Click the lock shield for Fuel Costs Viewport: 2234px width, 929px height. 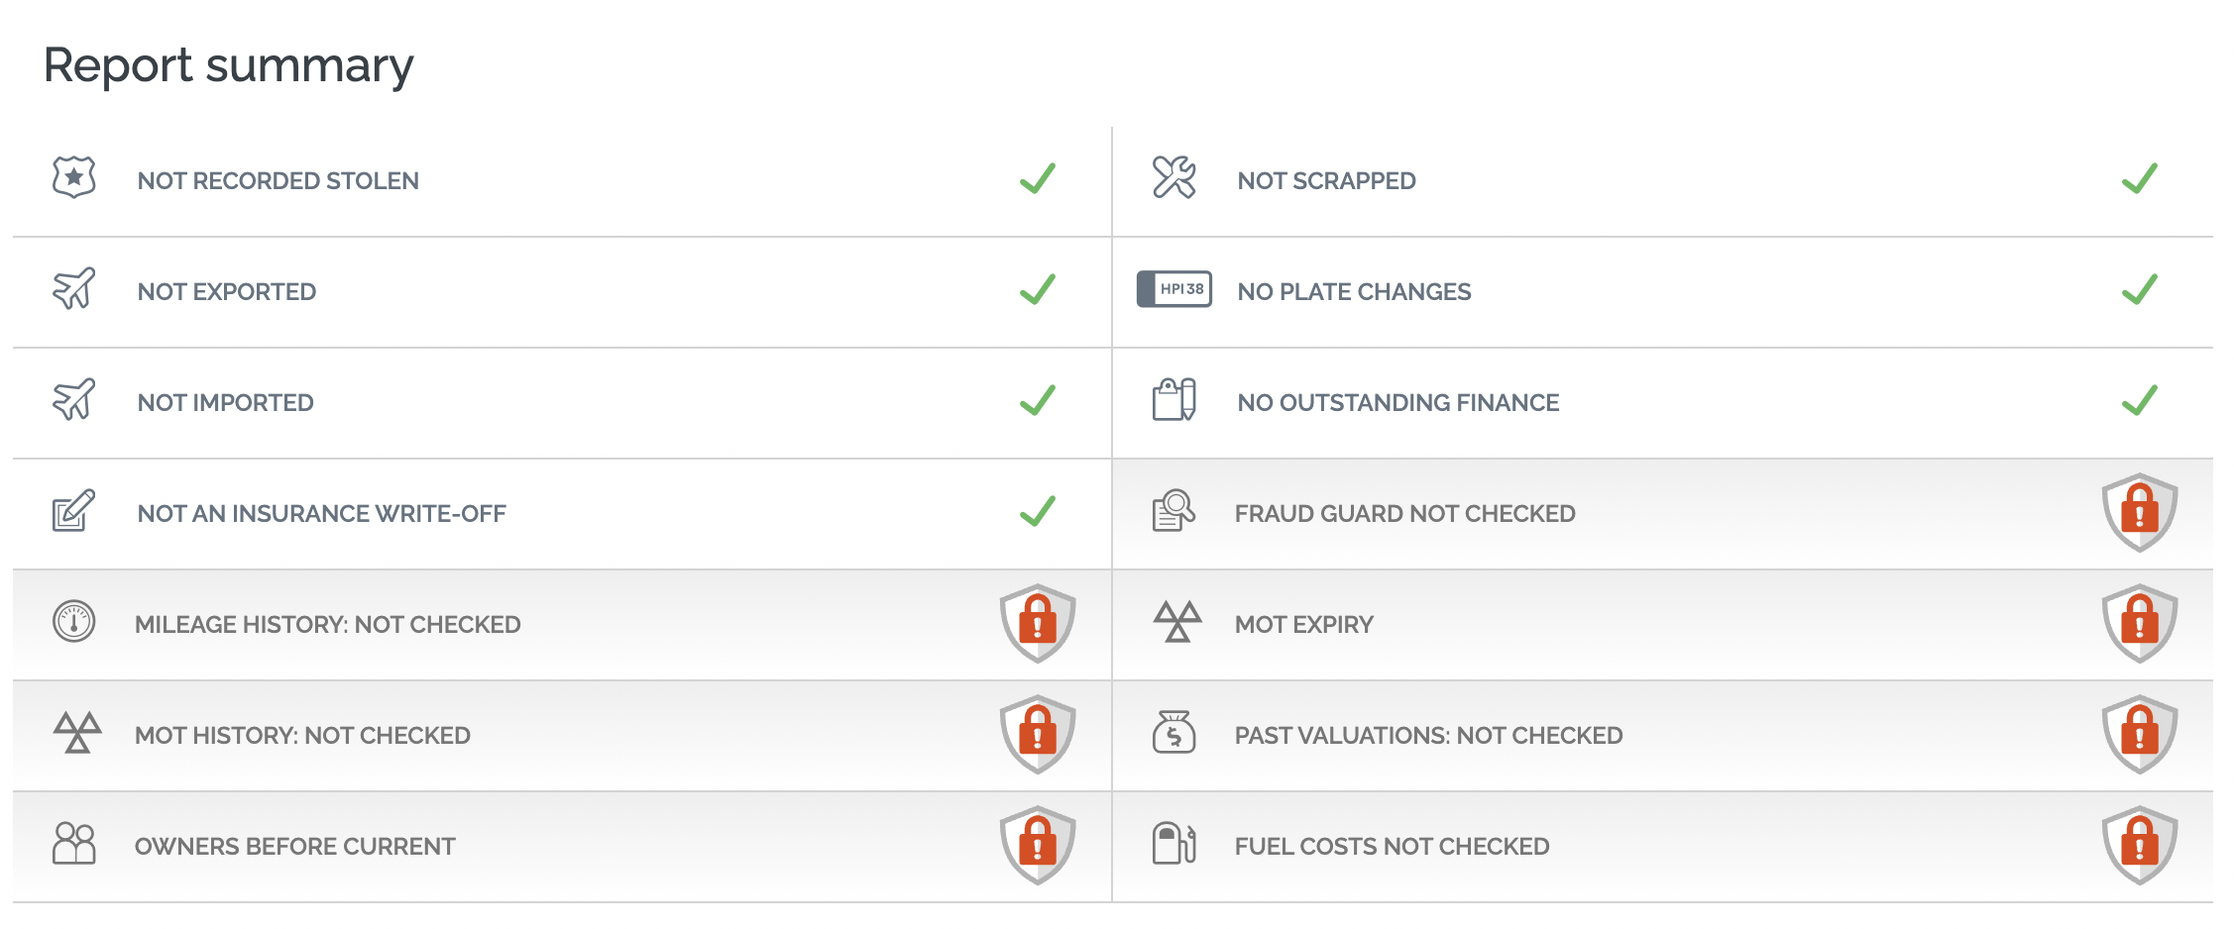pos(2139,845)
